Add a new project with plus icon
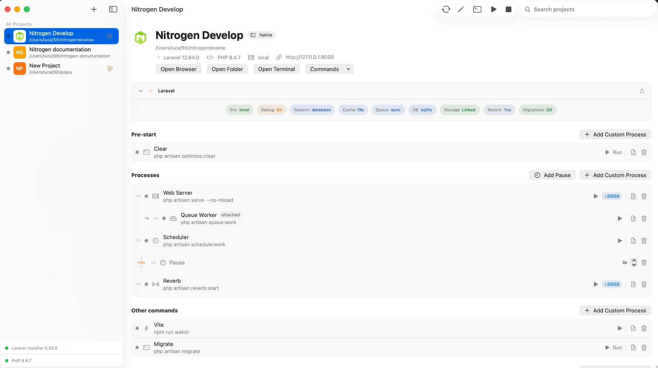Viewport: 658px width, 368px height. pyautogui.click(x=94, y=9)
